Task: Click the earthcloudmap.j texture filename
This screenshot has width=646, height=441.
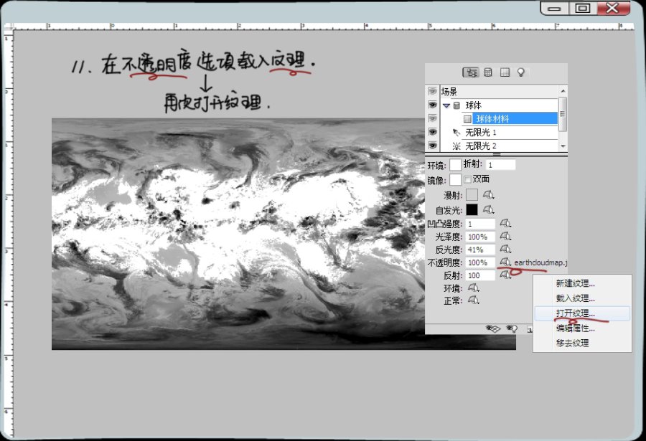Action: coord(540,262)
